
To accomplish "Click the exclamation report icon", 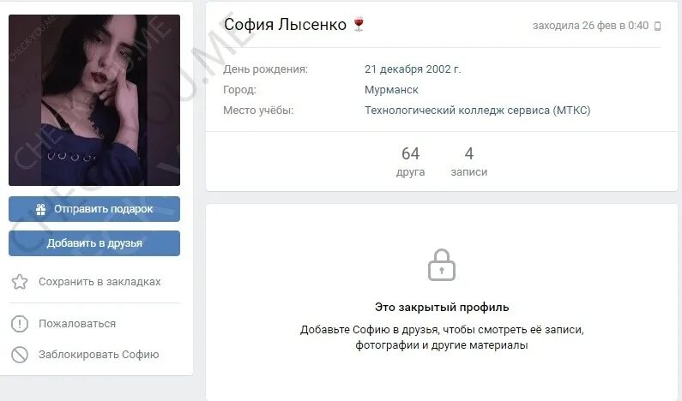I will coord(20,324).
